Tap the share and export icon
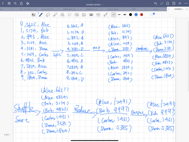Screen dimensions: 189x142 point(21,3)
